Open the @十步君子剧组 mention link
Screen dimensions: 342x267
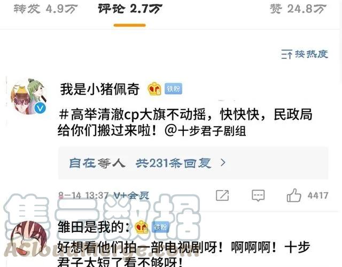click(205, 131)
